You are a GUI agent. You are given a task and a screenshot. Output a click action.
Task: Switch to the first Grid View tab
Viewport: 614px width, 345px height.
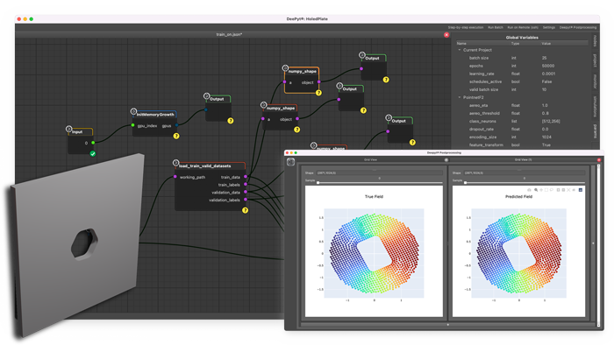coord(370,159)
